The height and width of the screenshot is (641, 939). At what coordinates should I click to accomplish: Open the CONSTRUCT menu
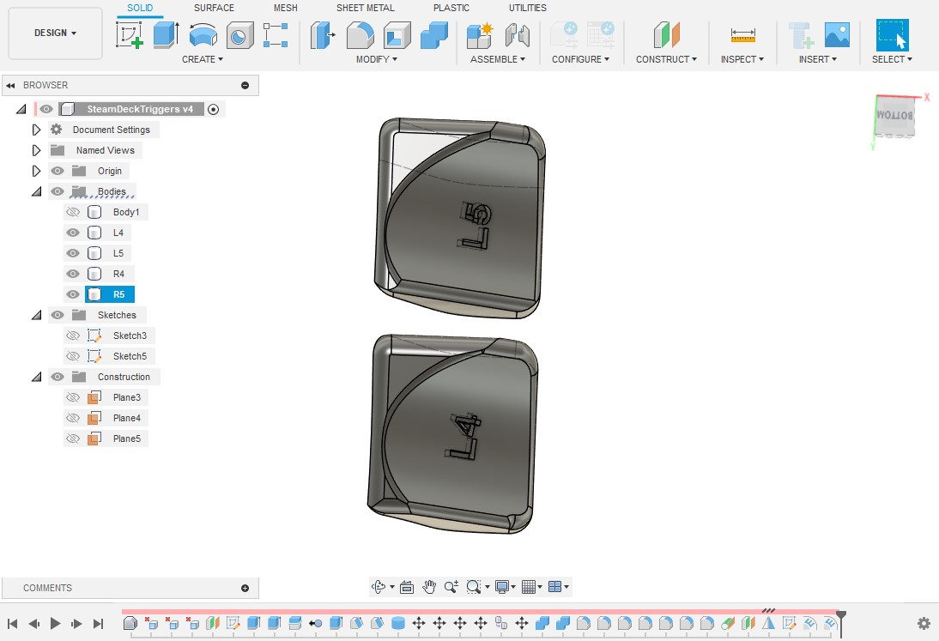(x=666, y=59)
